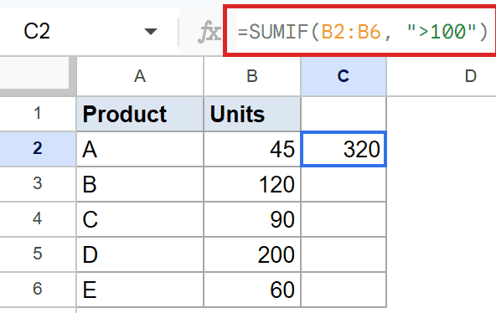Viewport: 496px width, 313px height.
Task: Click cell containing 60
Action: (252, 290)
